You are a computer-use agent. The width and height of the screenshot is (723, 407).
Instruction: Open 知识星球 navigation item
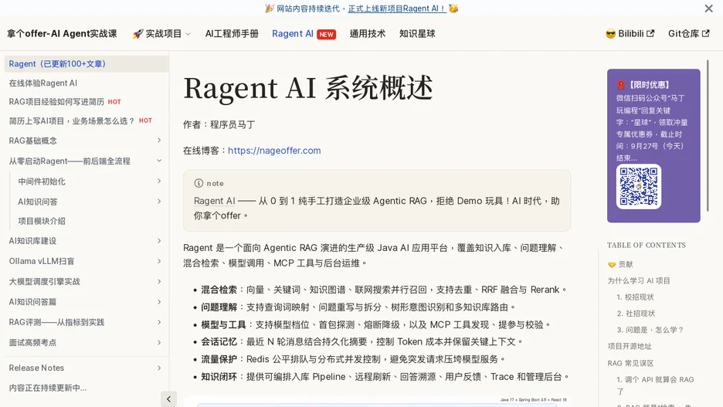(417, 34)
